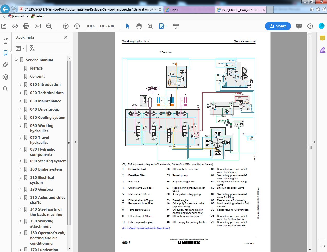Viewport: 327px width, 252px height.
Task: Click the find current bookmark icon
Action: (32, 48)
